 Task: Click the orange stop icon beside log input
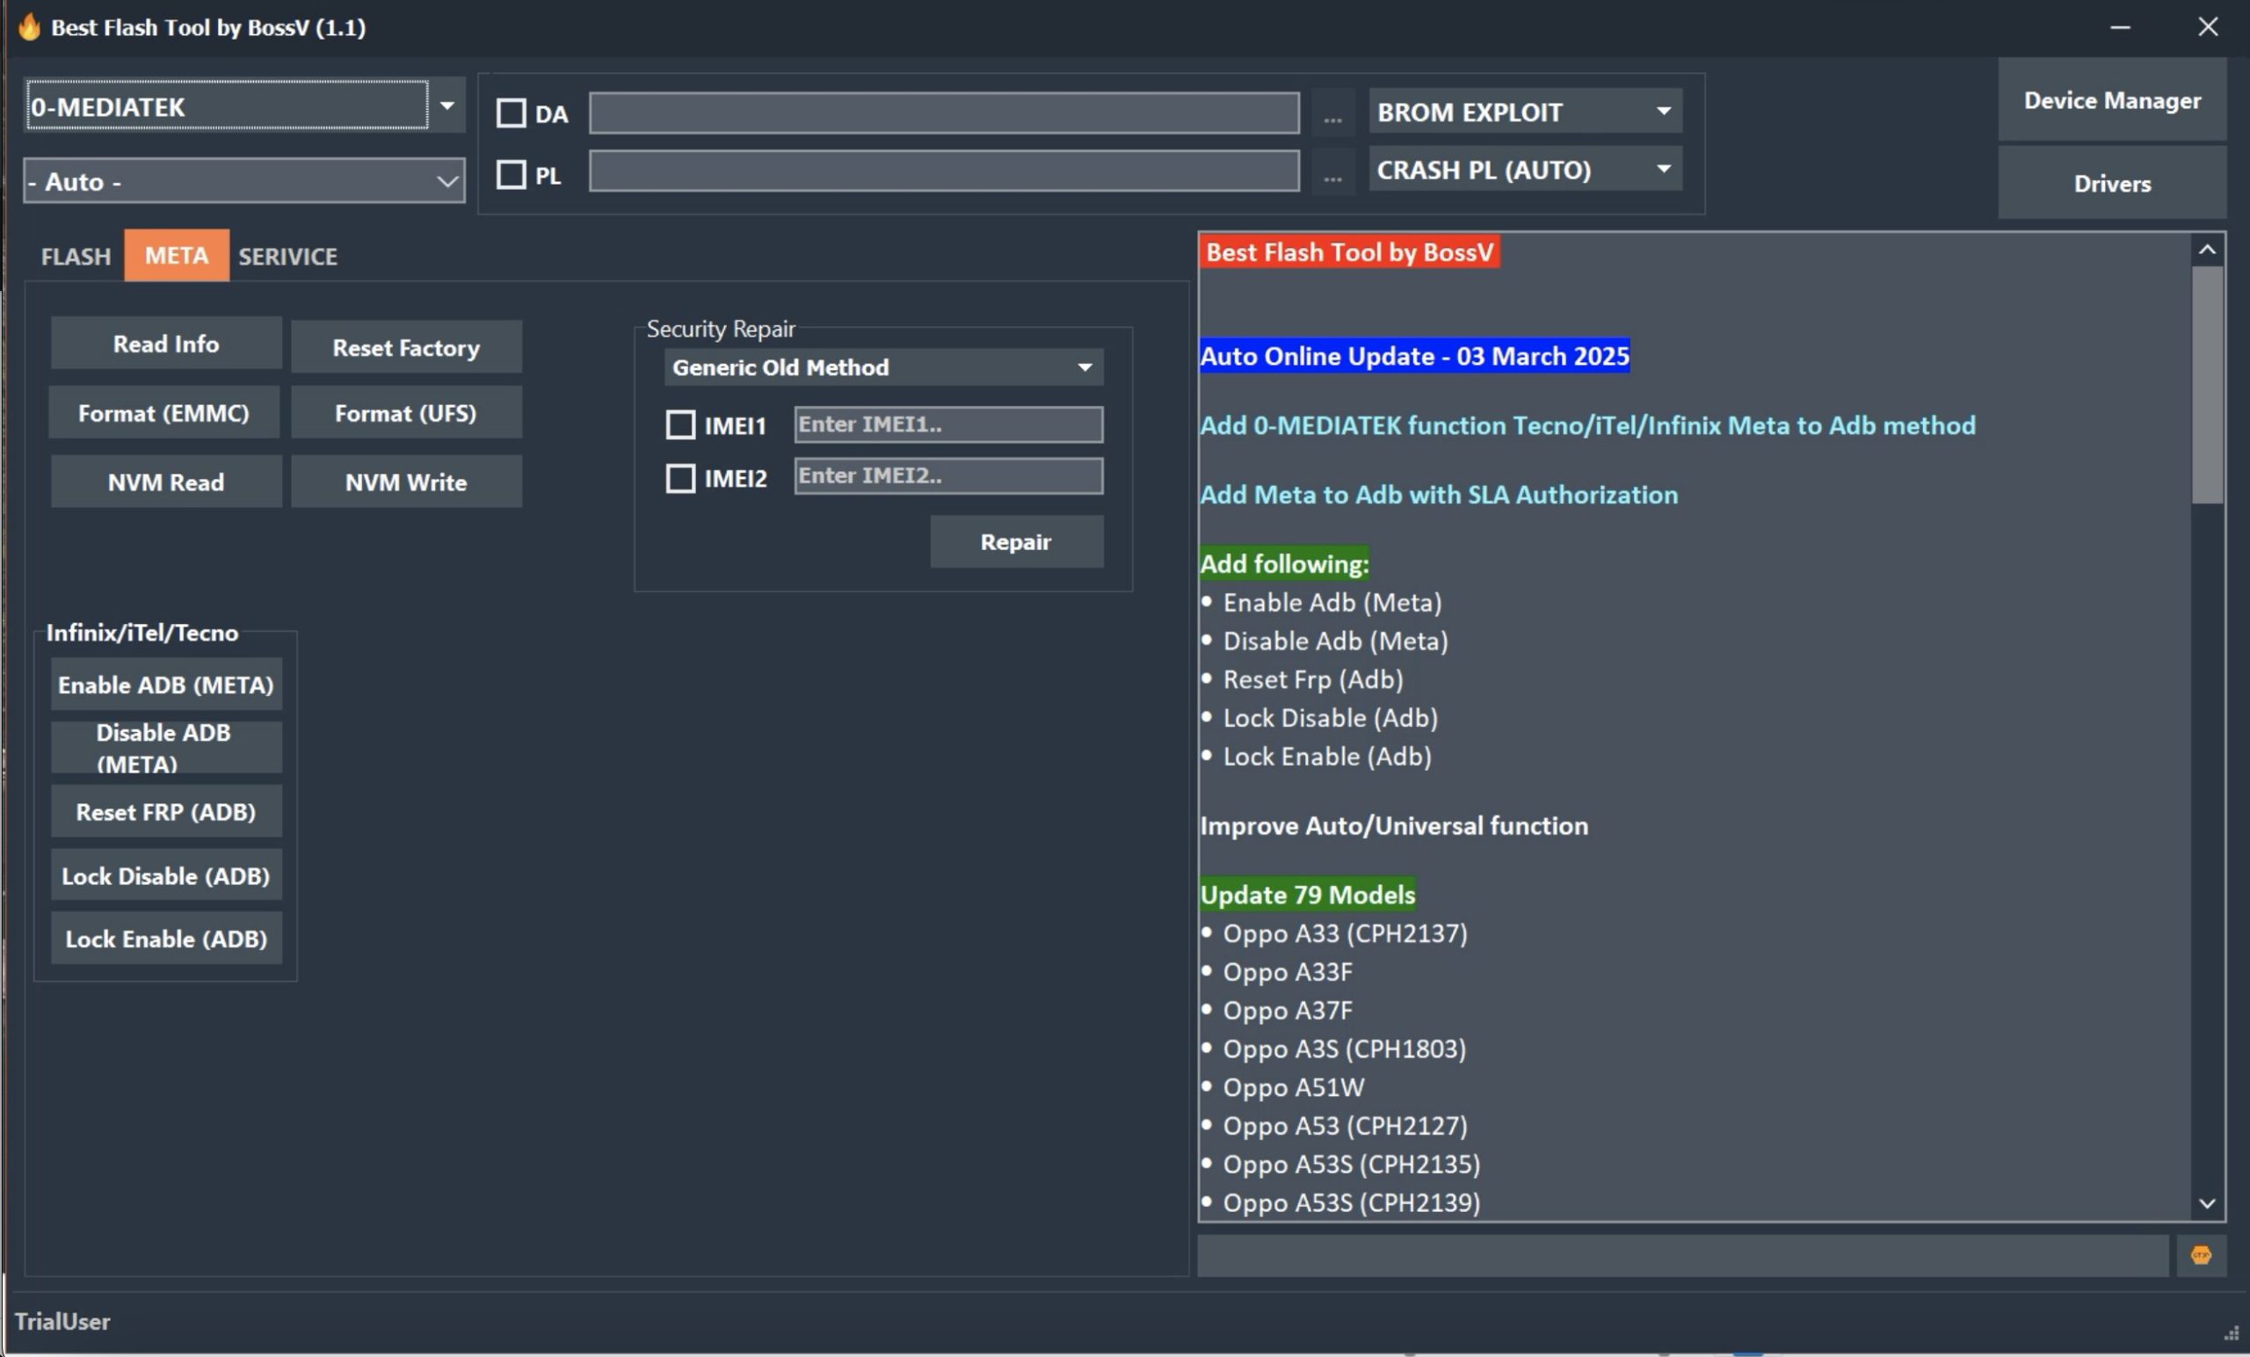[x=2201, y=1255]
